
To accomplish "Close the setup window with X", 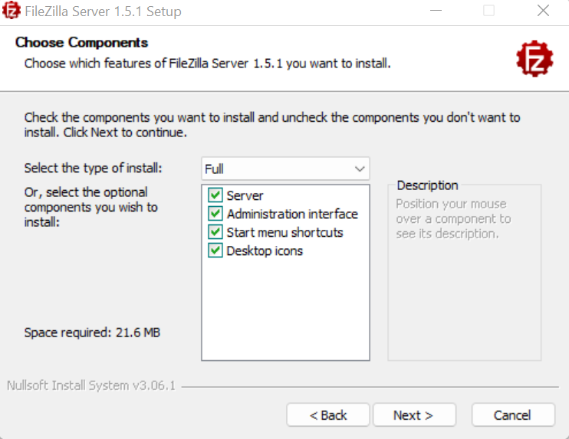I will [543, 11].
